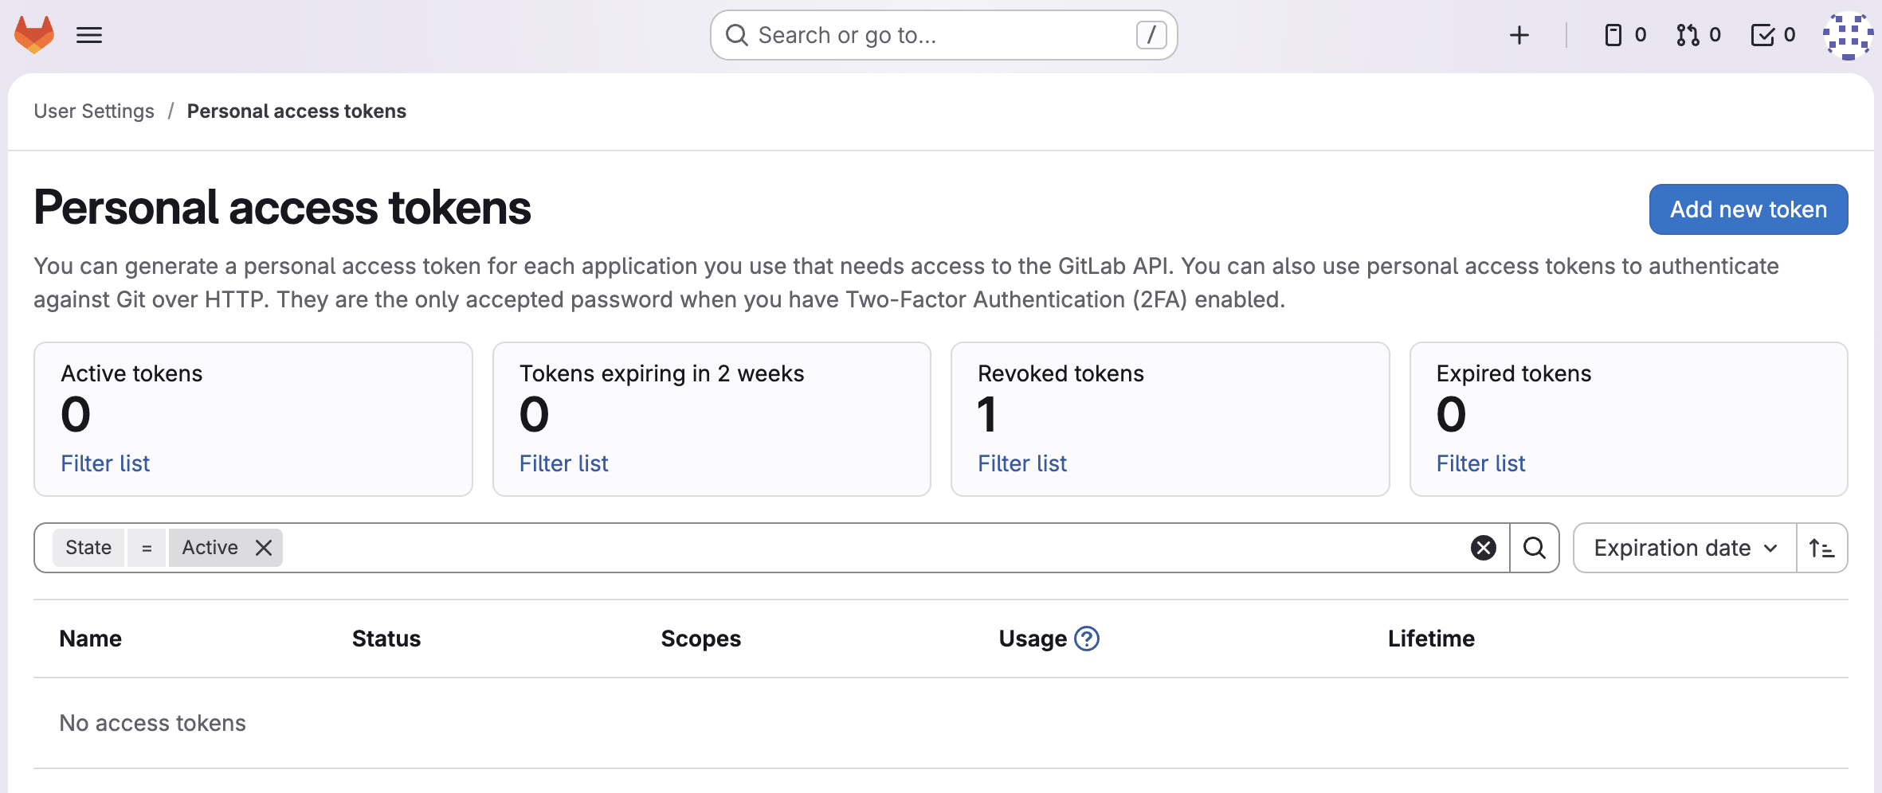Filter list by Expired tokens
This screenshot has height=793, width=1882.
(x=1480, y=463)
